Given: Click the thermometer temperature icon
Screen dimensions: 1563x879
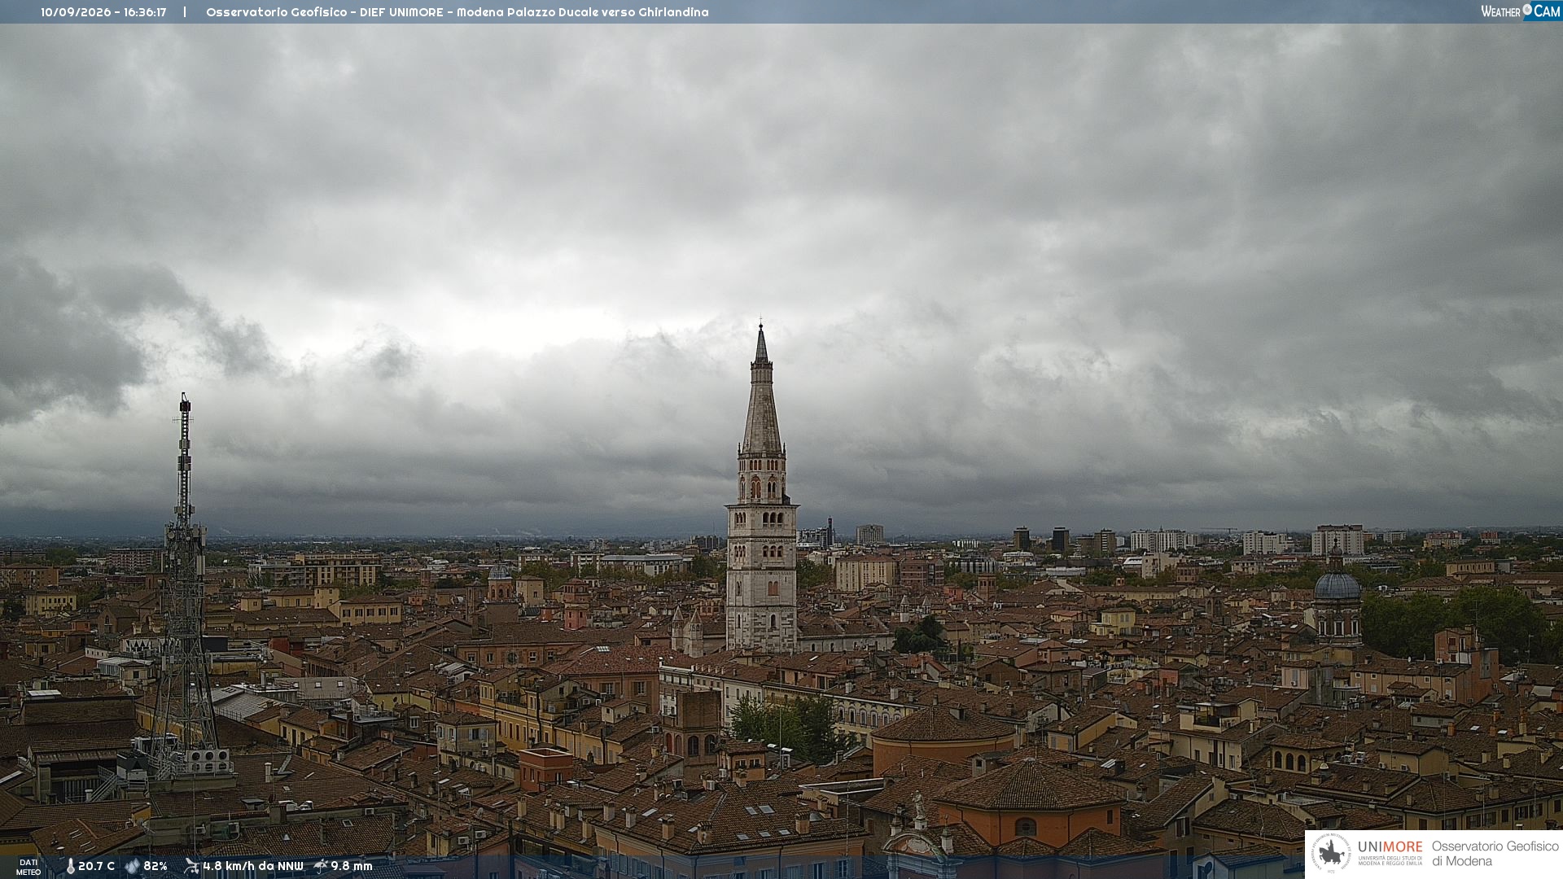Looking at the screenshot, I should 71,866.
